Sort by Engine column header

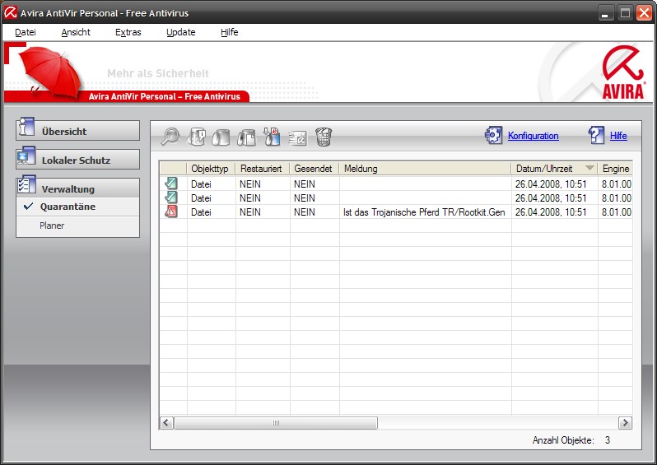(615, 169)
